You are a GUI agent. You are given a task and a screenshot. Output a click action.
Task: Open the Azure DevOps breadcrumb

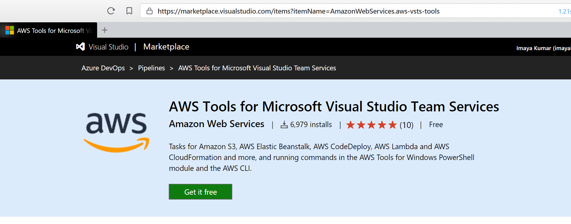[103, 68]
